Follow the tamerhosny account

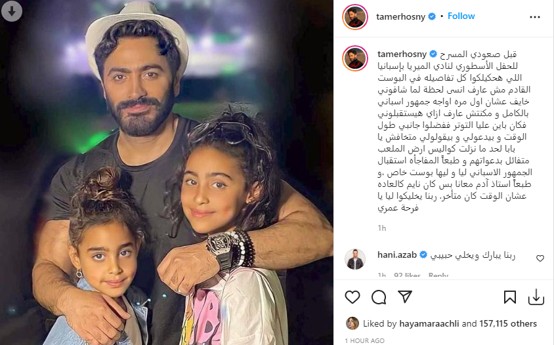pyautogui.click(x=461, y=16)
